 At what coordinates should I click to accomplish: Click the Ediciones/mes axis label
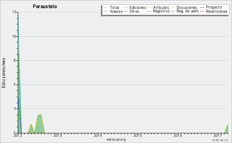(3, 73)
